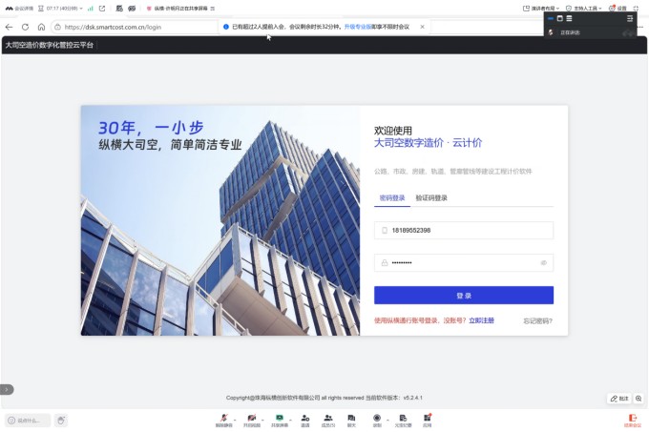Click the browser URL address bar
The image size is (649, 432).
click(135, 27)
